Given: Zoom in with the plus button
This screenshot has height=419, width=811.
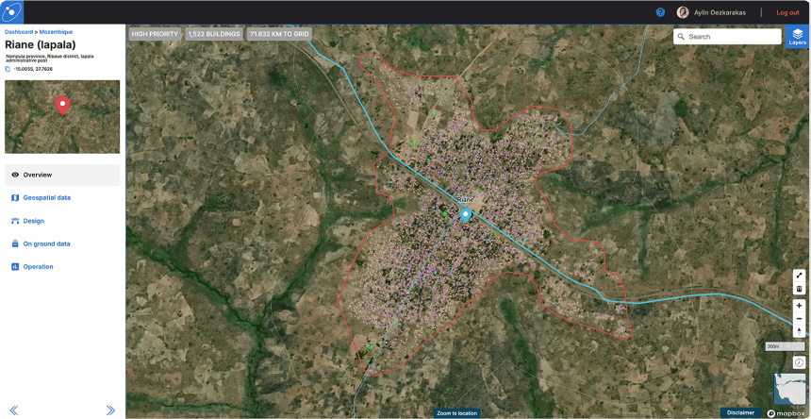Looking at the screenshot, I should tap(799, 306).
